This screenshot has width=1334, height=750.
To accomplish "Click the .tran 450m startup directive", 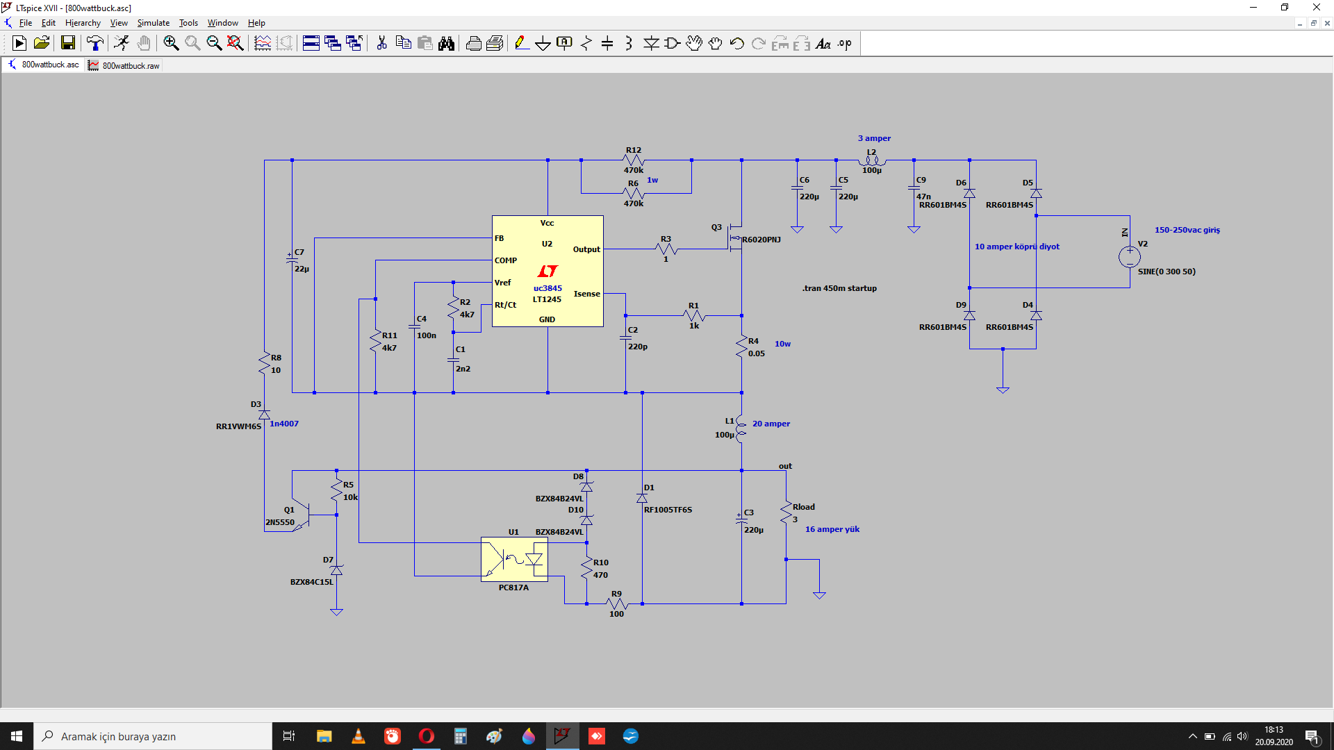I will pyautogui.click(x=839, y=288).
